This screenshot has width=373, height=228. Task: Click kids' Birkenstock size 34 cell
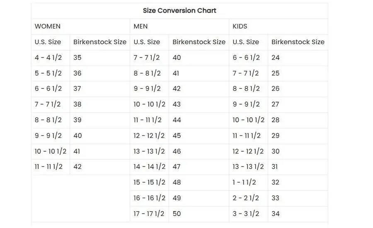pos(276,214)
